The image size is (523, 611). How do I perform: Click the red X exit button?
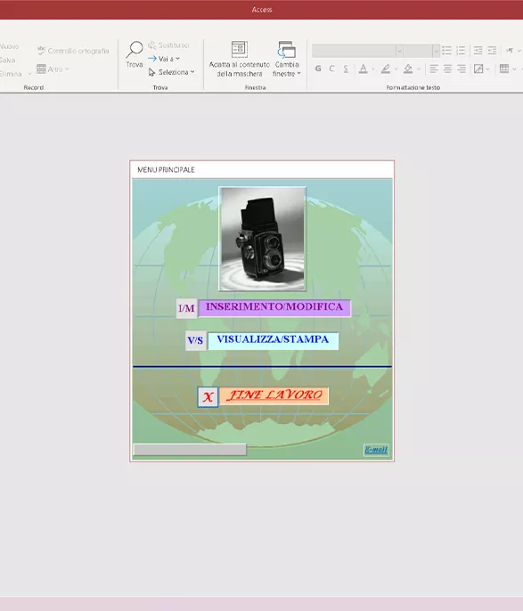208,397
